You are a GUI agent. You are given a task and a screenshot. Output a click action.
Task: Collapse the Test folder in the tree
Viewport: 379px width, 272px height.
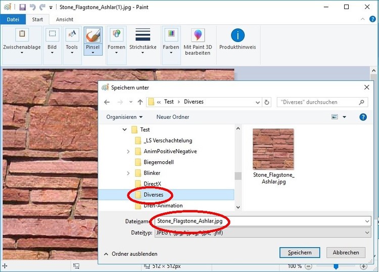pos(124,129)
